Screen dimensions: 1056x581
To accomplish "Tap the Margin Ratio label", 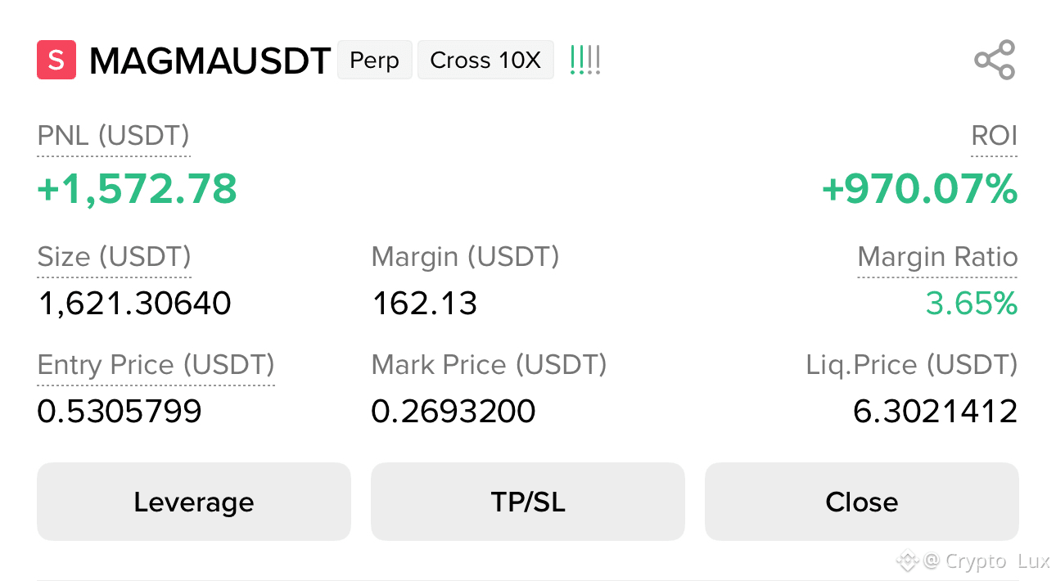I will coord(937,257).
